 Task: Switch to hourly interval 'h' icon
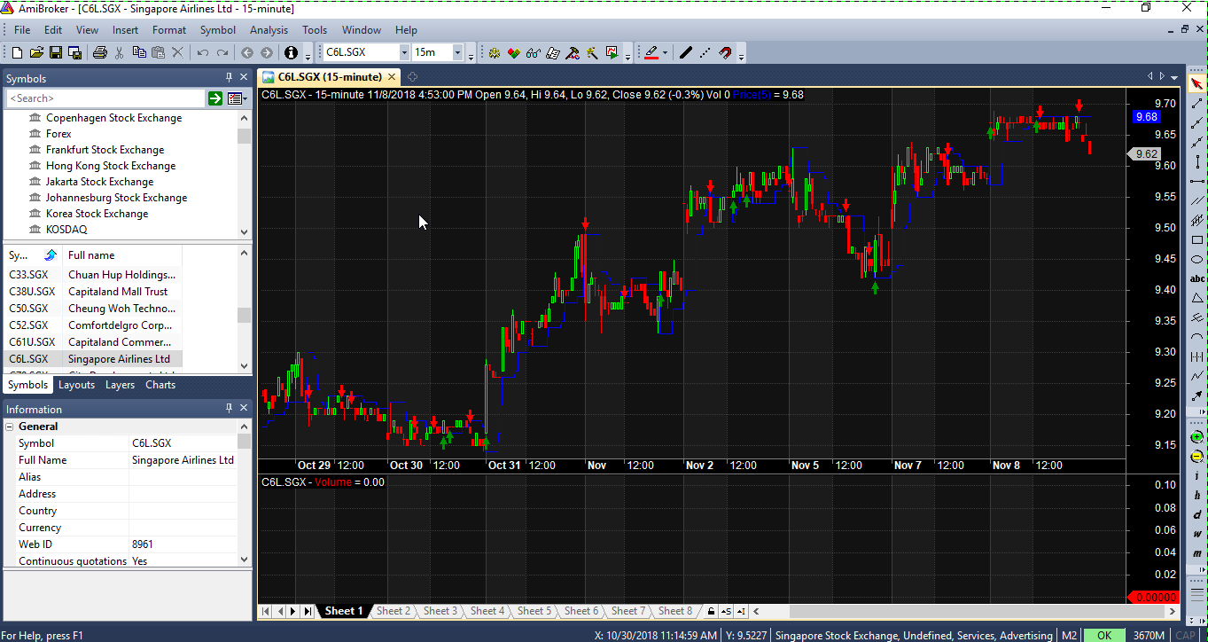click(x=1197, y=495)
